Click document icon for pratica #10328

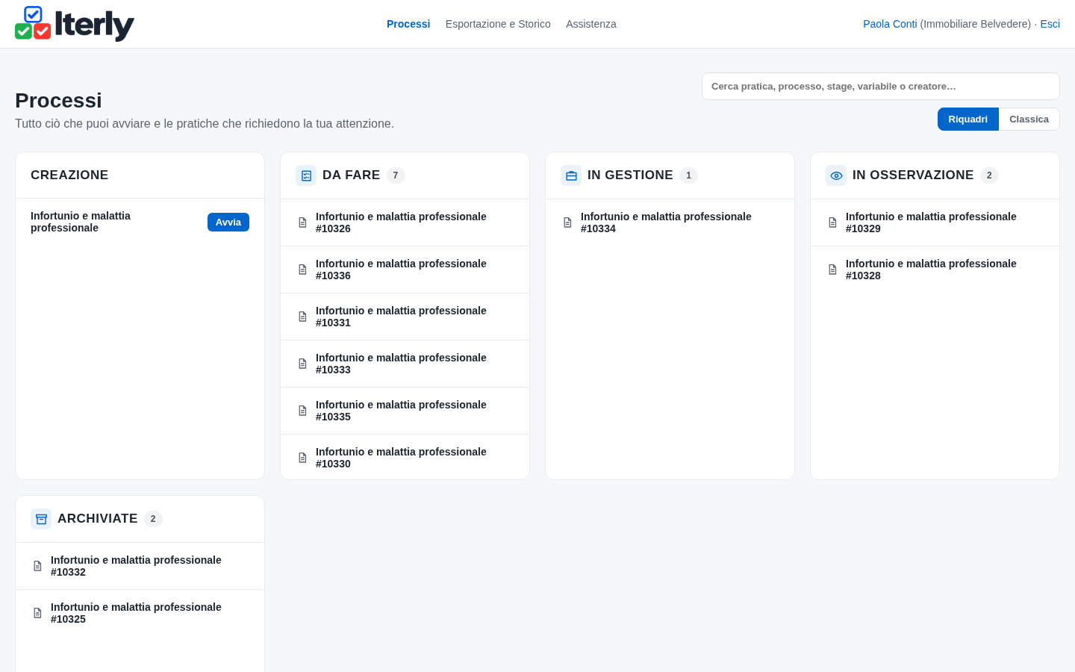coord(832,270)
